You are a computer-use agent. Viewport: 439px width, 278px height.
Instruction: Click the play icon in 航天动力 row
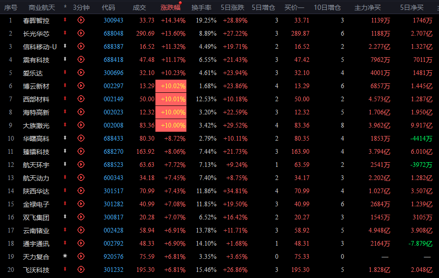coord(81,178)
